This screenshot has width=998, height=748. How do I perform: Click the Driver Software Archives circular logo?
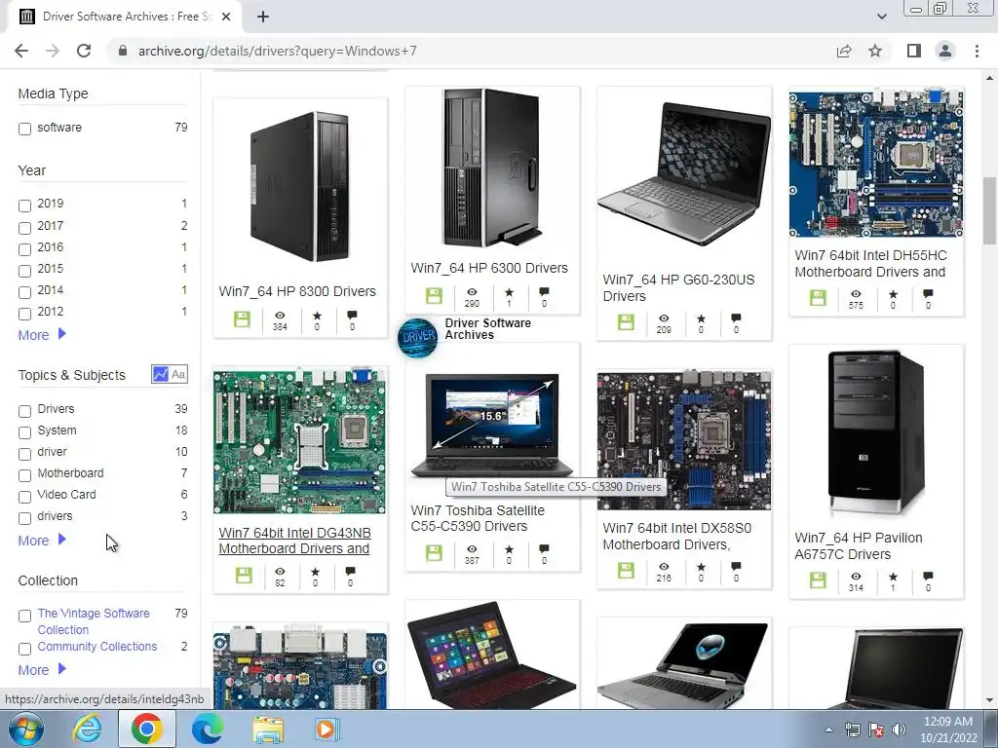(x=417, y=338)
